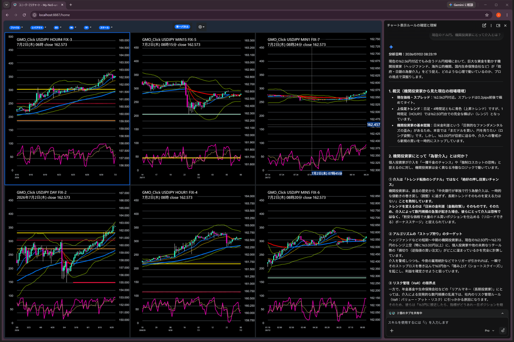Select the USDJPY MIN5 FIX-6 chart panel

318,262
